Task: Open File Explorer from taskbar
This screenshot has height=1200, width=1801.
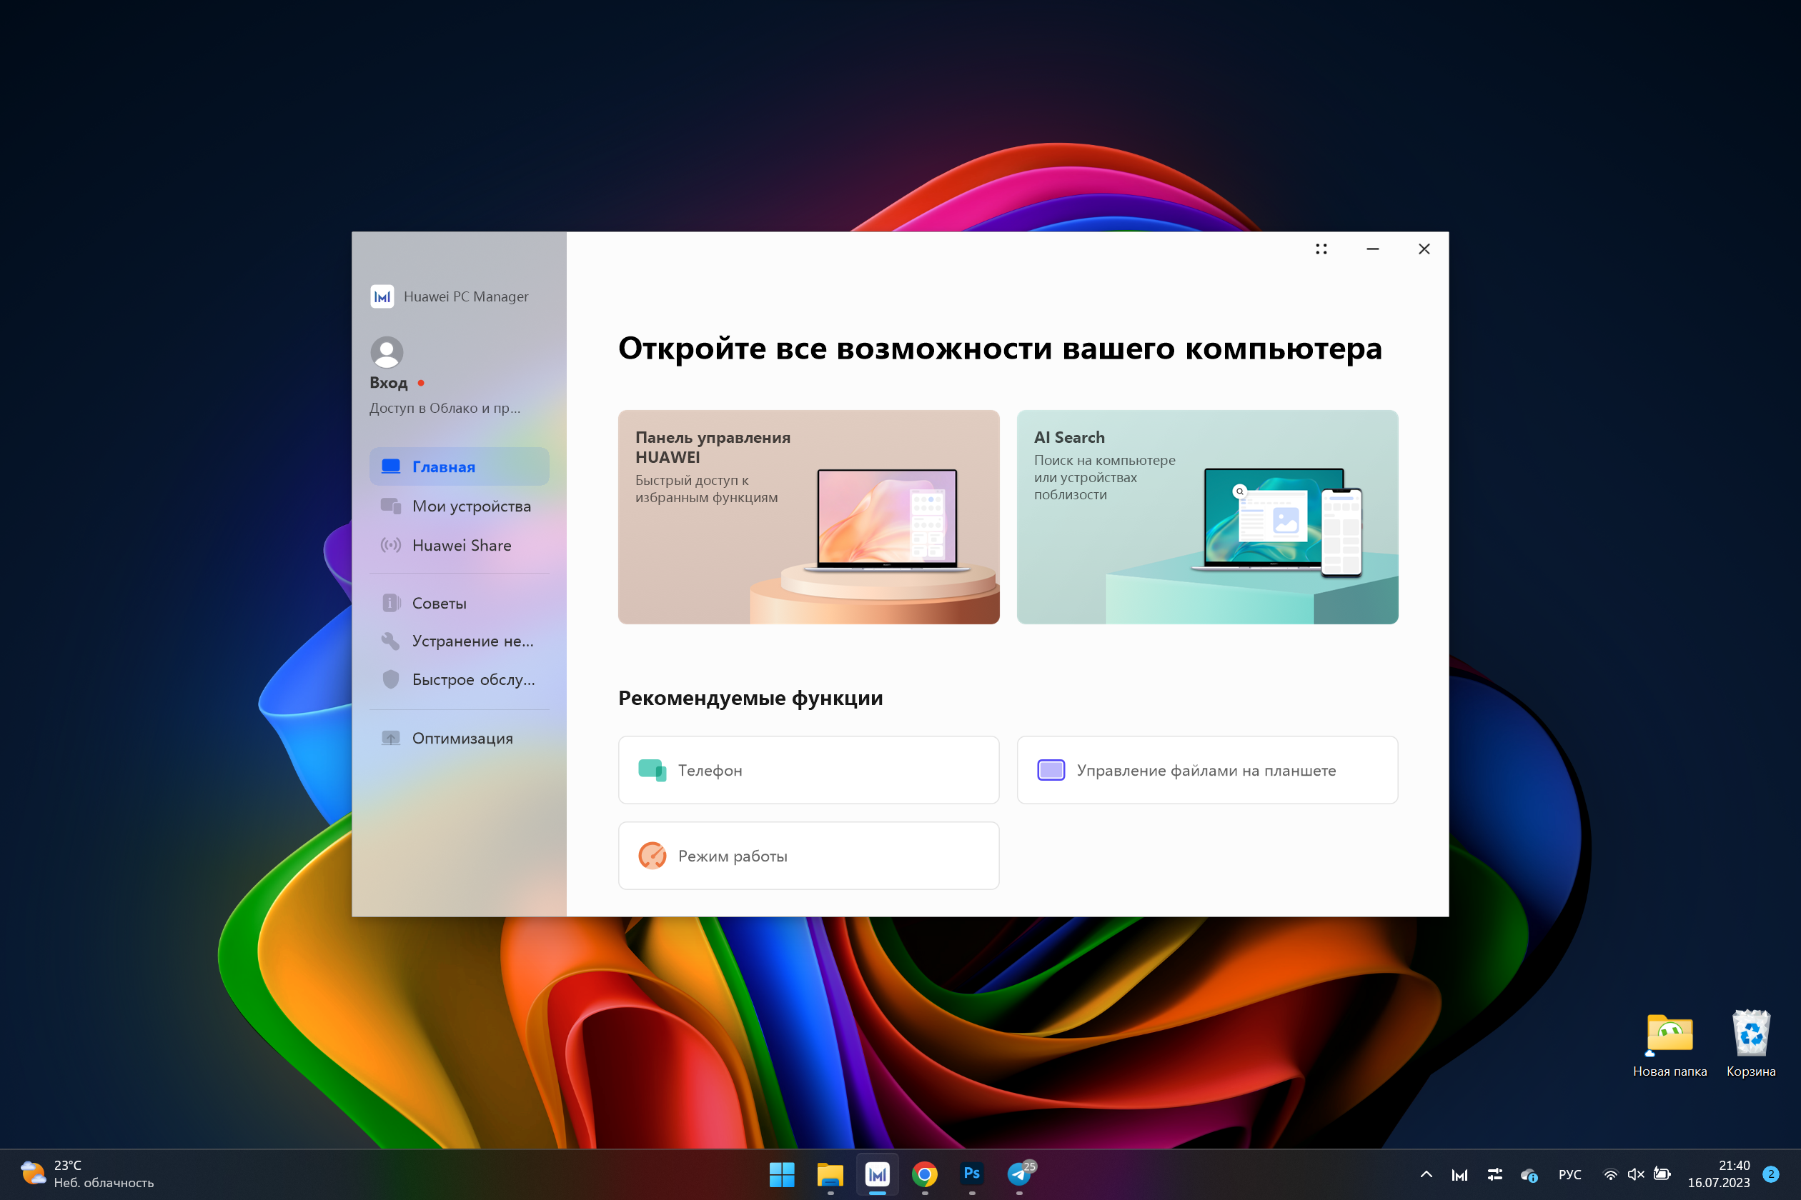Action: [829, 1174]
